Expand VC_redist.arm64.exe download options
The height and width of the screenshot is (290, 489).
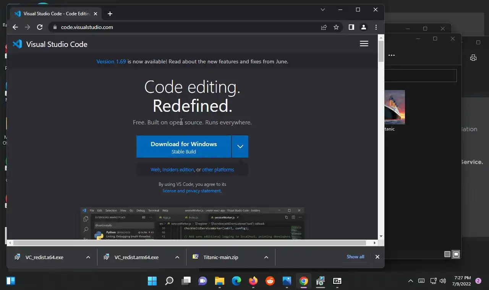click(177, 257)
